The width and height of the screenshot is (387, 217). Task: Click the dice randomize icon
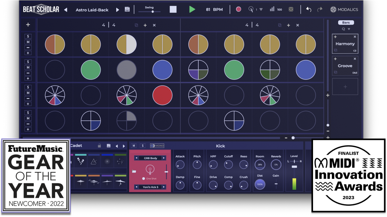coord(291,10)
